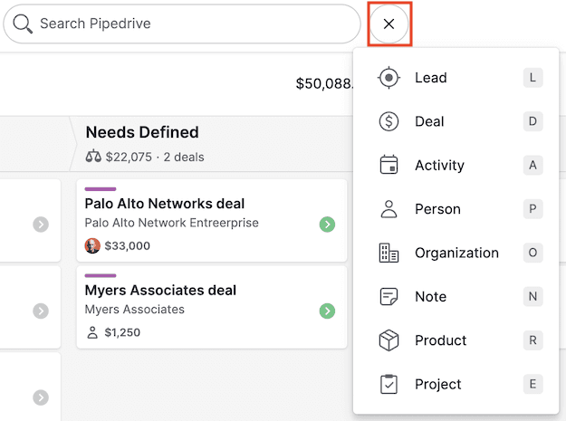The width and height of the screenshot is (566, 421).
Task: Close the quick add menu
Action: tap(389, 24)
